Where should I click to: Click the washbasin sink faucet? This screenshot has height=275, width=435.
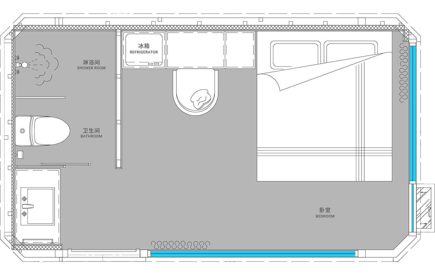tap(25, 206)
